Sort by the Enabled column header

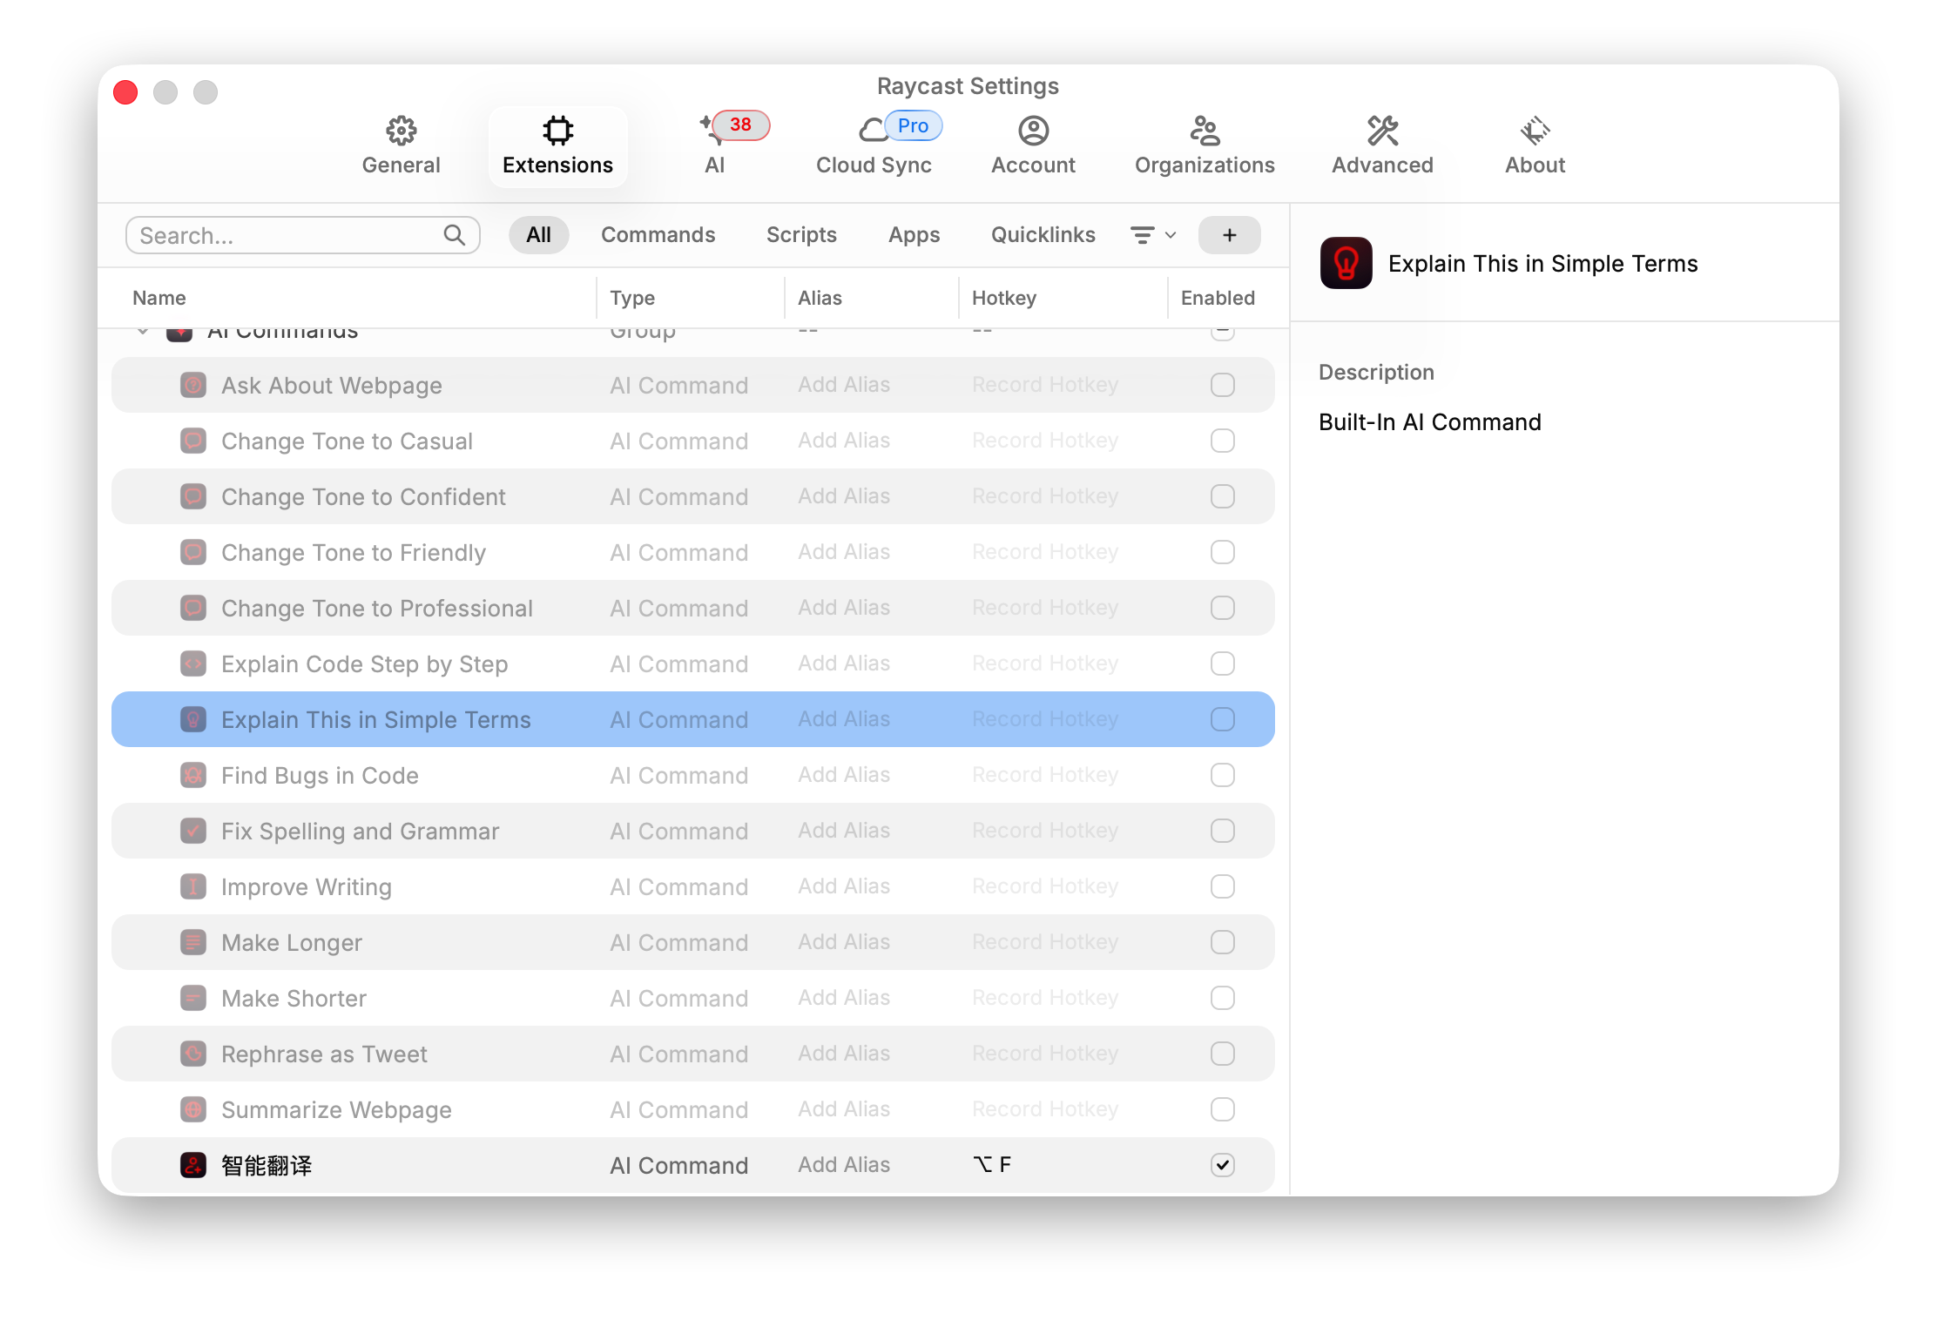coord(1218,298)
